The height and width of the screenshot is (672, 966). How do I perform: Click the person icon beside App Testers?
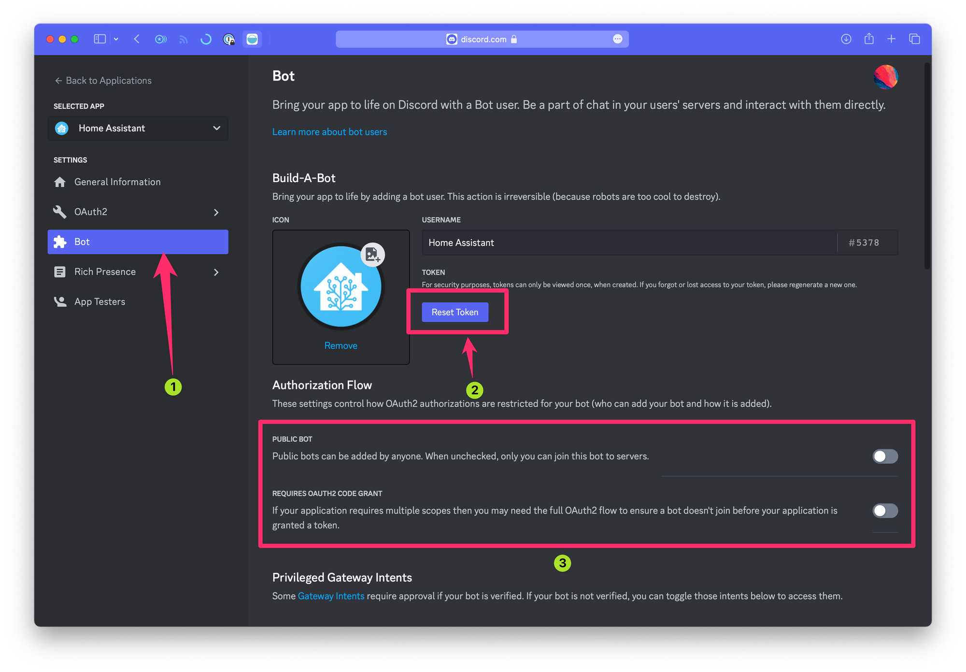(x=60, y=302)
